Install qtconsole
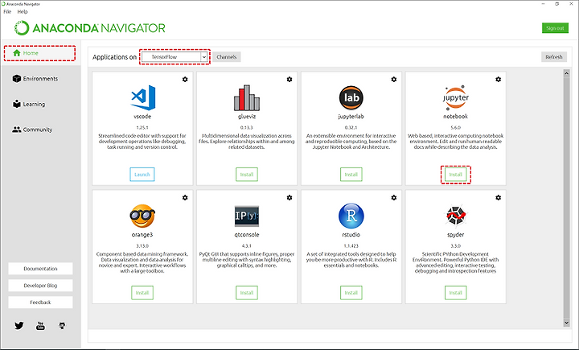Image resolution: width=579 pixels, height=350 pixels. click(x=247, y=293)
